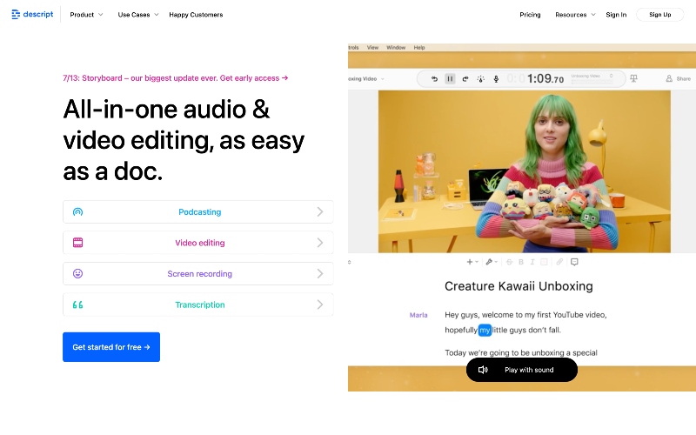Select the Transcription use case label
This screenshot has height=435, width=696.
click(x=200, y=304)
